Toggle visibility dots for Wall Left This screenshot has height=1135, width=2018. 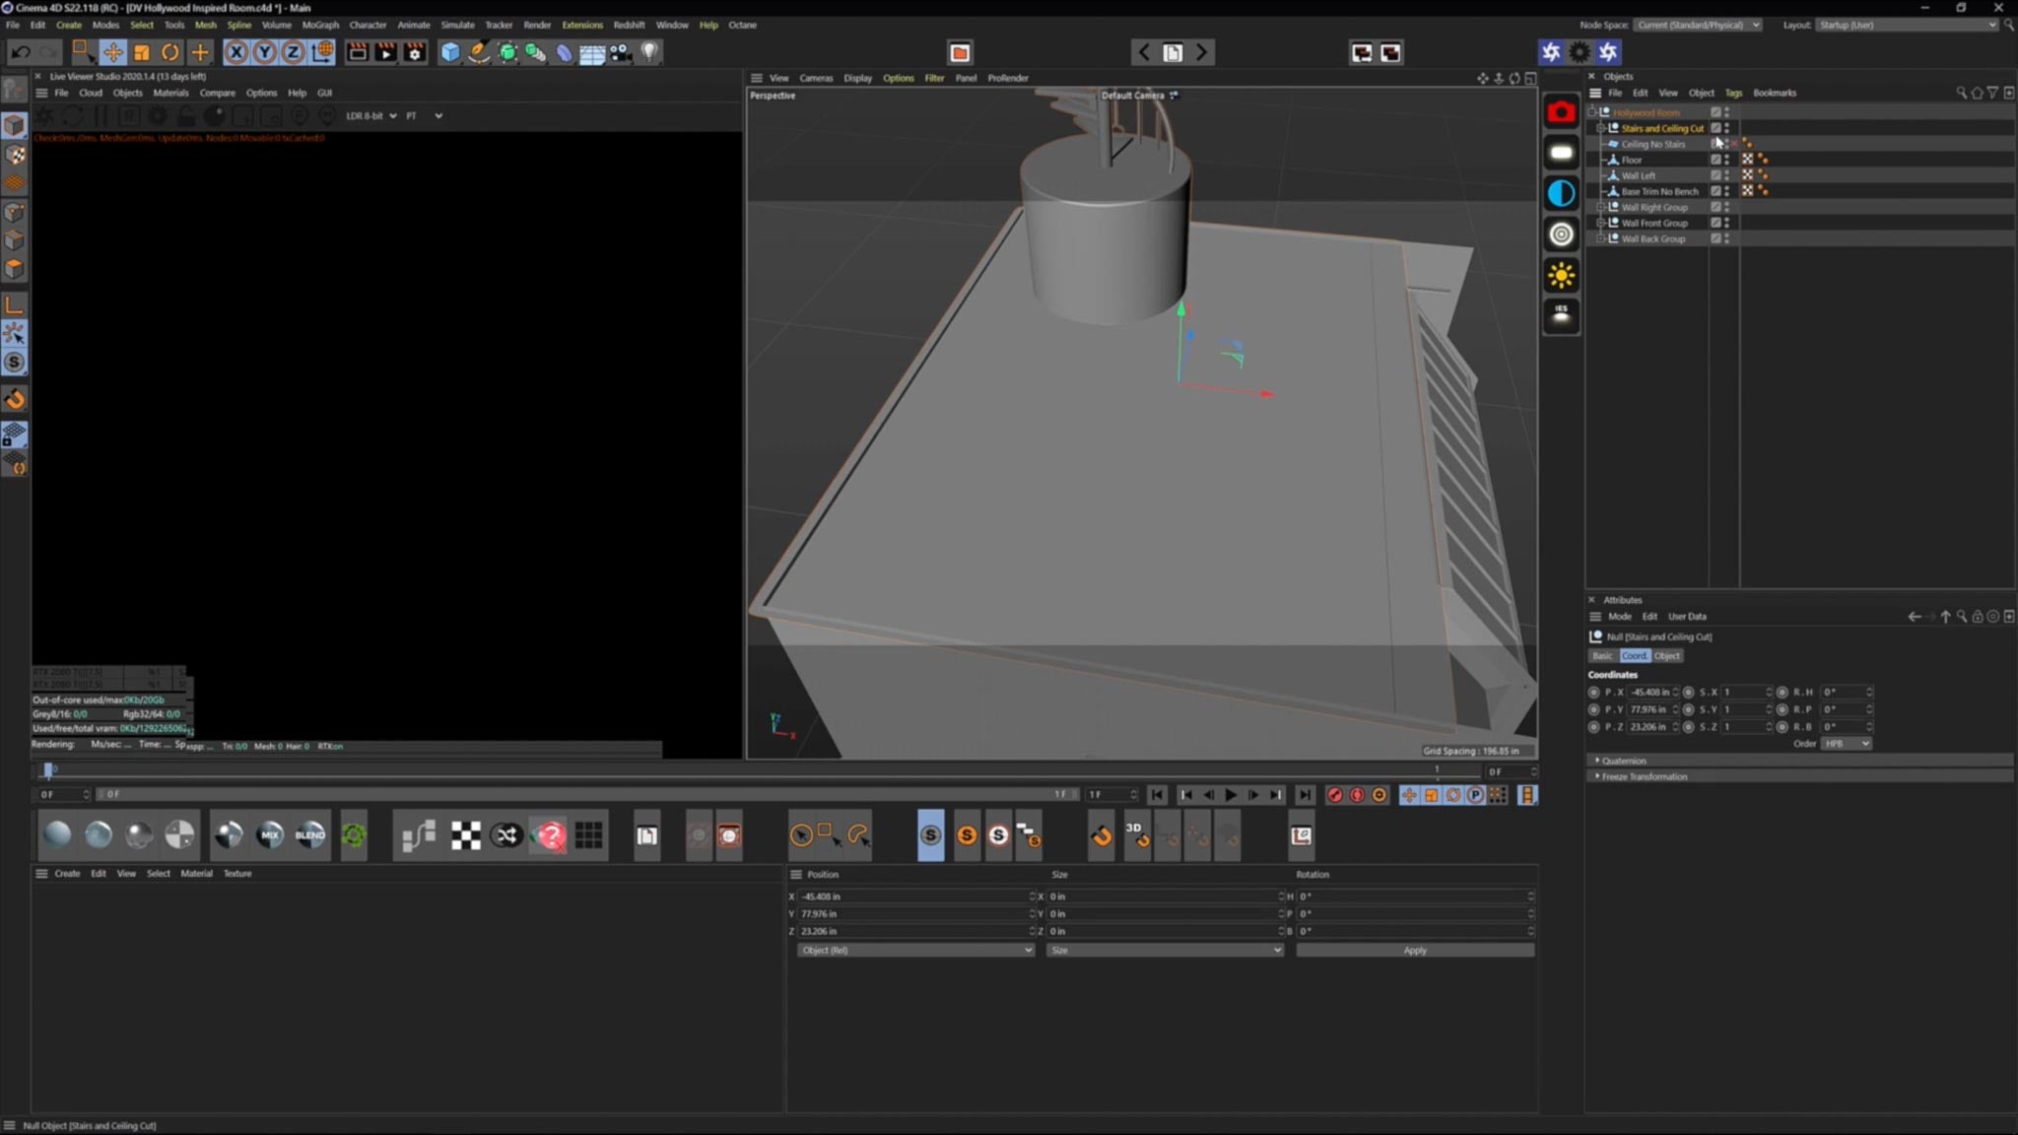tap(1726, 175)
